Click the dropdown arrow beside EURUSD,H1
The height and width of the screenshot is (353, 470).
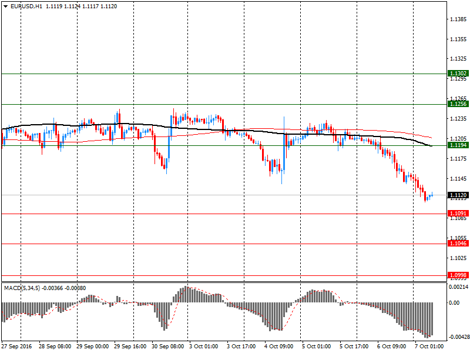(5, 6)
